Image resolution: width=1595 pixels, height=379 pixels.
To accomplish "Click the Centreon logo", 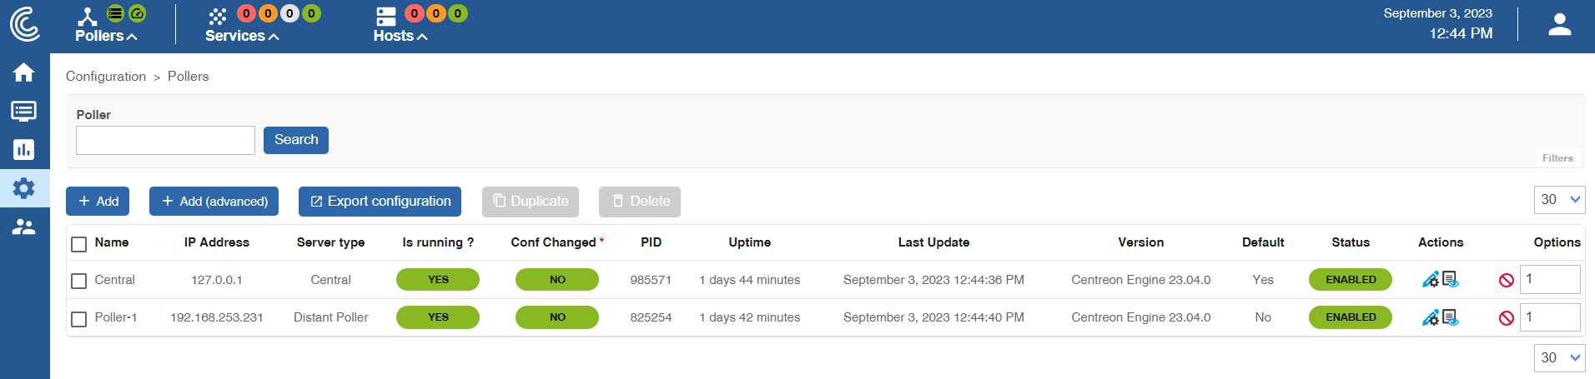I will 25,23.
